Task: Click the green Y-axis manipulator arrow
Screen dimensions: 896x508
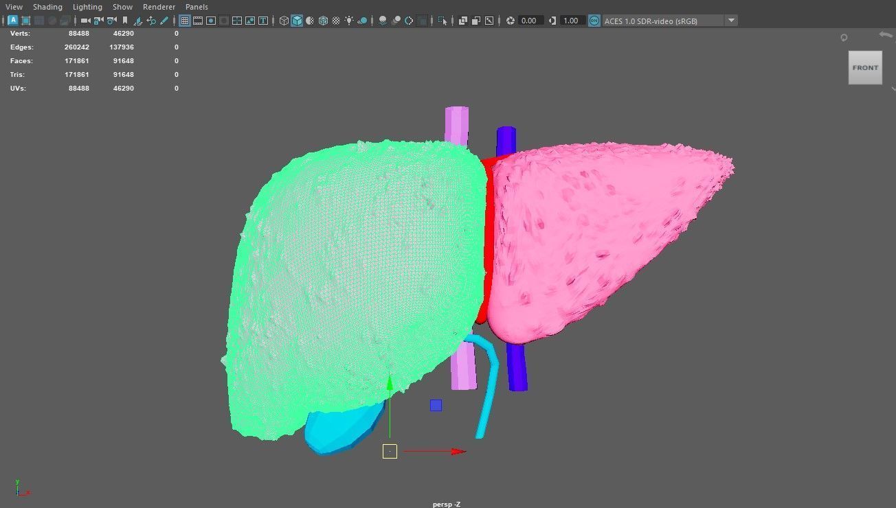Action: [x=390, y=382]
